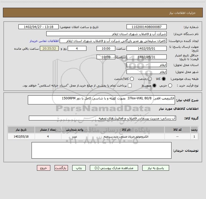Click the کد کالا column header
Screen dimensions: 206x199
tap(177, 130)
